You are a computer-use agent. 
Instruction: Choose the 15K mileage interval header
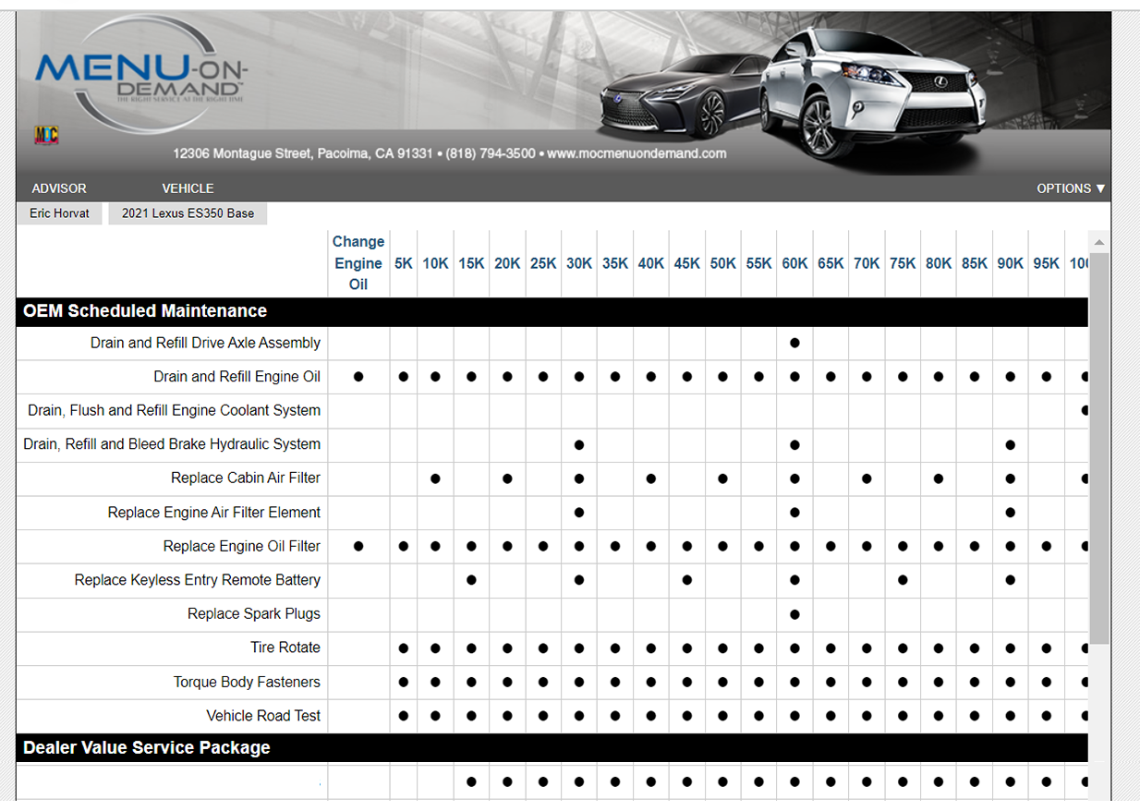[471, 263]
